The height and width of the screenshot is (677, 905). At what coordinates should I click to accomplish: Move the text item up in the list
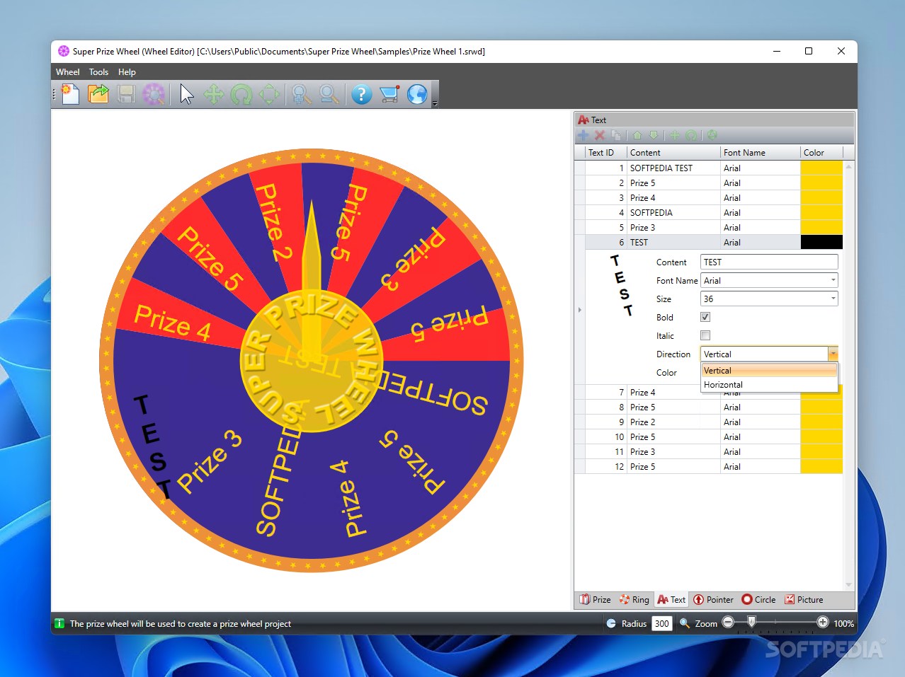click(x=637, y=135)
